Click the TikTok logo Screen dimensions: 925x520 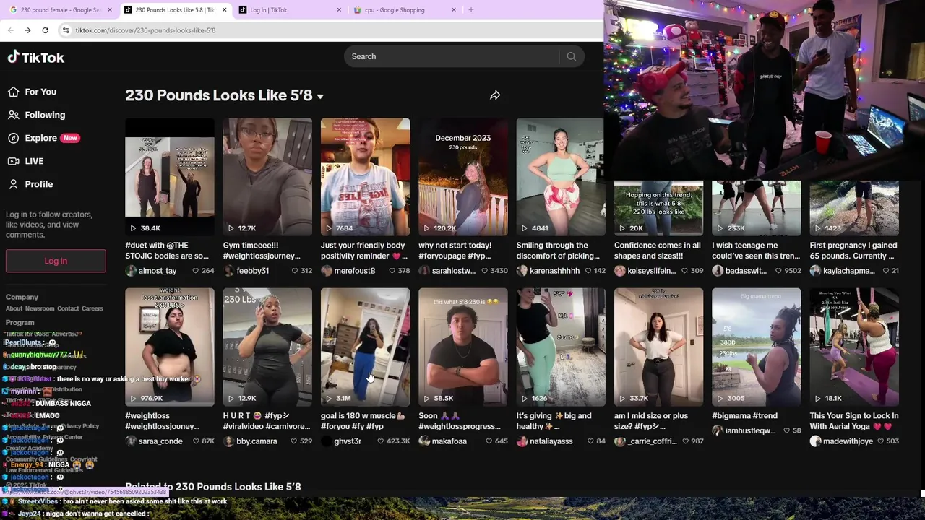36,57
